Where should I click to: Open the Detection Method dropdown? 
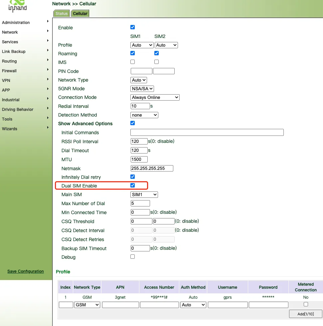144,115
